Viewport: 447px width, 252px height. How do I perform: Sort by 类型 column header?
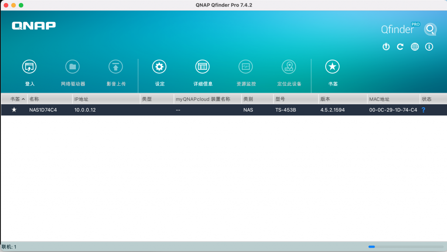tap(157, 99)
